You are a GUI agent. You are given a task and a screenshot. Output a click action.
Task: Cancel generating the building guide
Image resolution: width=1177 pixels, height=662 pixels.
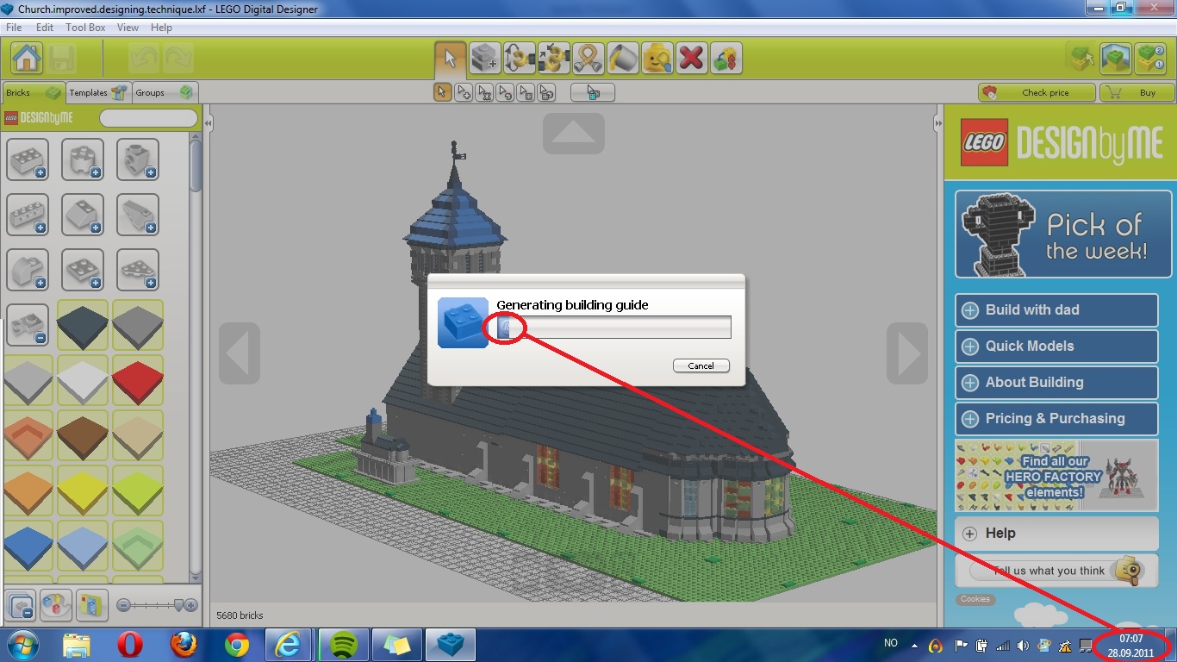tap(701, 365)
